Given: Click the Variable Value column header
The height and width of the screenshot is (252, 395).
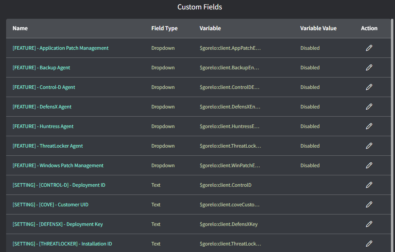Looking at the screenshot, I should coord(318,28).
